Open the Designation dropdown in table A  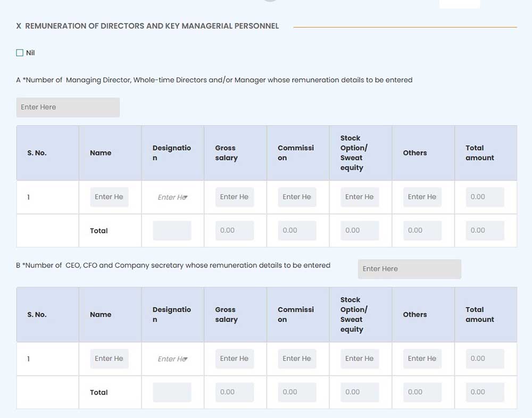[172, 197]
